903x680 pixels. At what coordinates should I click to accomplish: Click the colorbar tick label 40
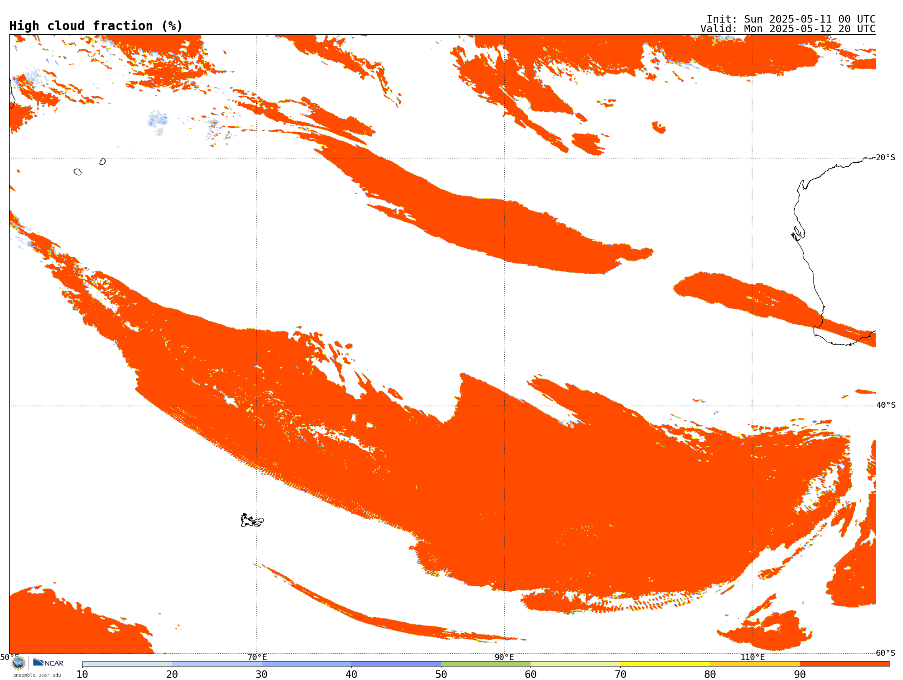pyautogui.click(x=351, y=675)
